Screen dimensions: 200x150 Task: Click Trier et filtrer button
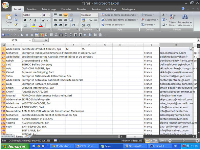172,20
